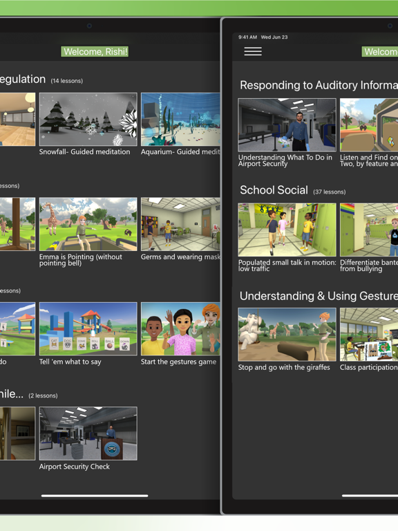The height and width of the screenshot is (531, 398).
Task: Open Class participation lesson thumbnail
Action: coord(369,334)
